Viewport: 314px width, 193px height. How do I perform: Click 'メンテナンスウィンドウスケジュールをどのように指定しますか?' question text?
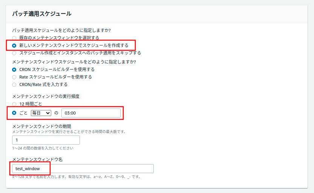pos(74,62)
